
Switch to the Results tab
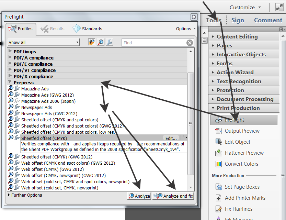click(x=53, y=29)
